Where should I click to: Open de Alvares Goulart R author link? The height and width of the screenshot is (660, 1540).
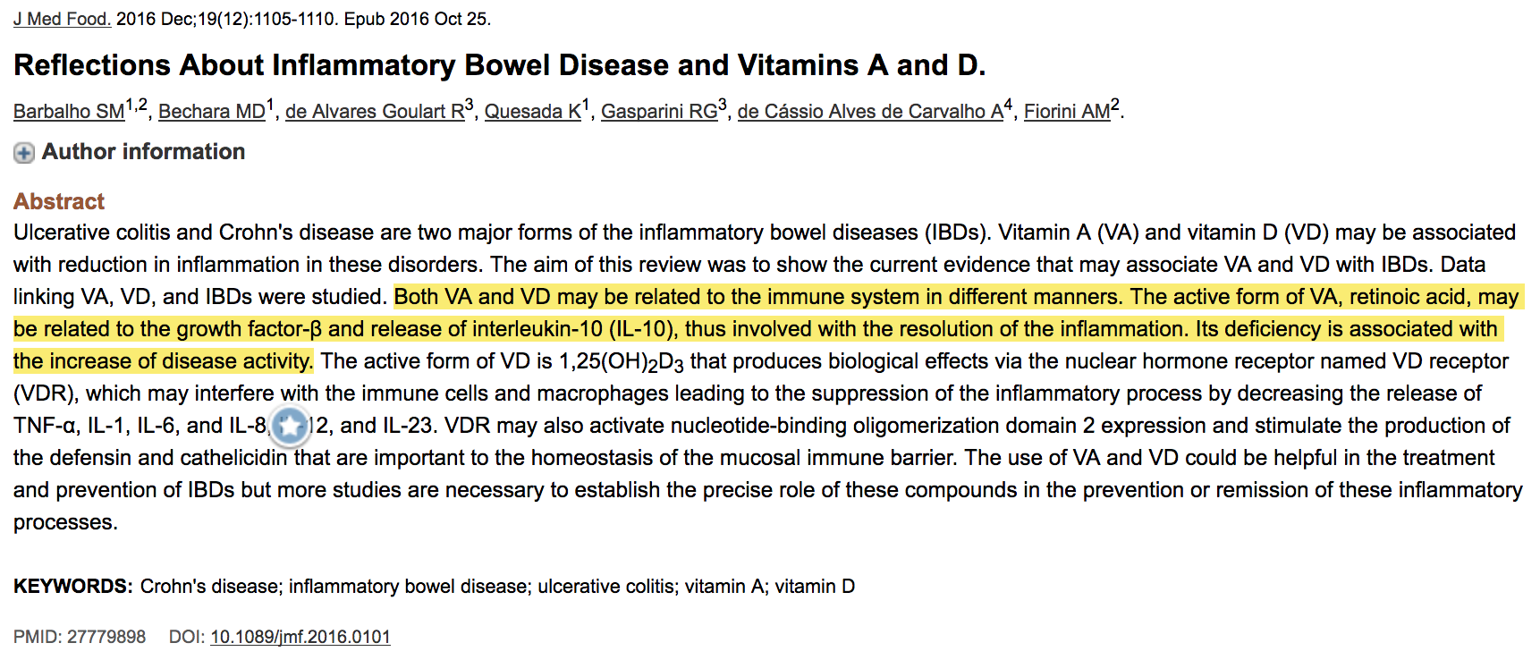pyautogui.click(x=375, y=112)
